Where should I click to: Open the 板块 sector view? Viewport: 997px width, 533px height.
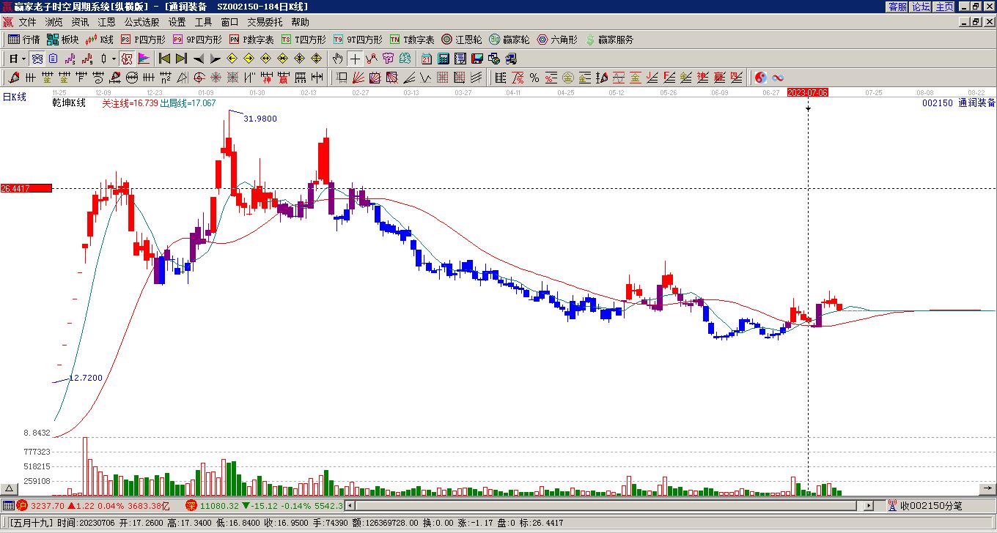pyautogui.click(x=63, y=40)
